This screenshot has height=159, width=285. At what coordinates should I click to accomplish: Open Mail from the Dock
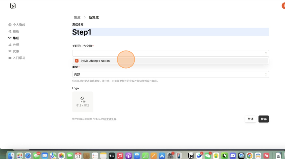point(45,155)
